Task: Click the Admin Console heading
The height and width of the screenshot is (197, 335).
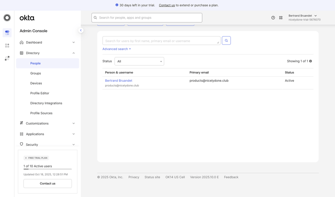Action: pyautogui.click(x=33, y=31)
